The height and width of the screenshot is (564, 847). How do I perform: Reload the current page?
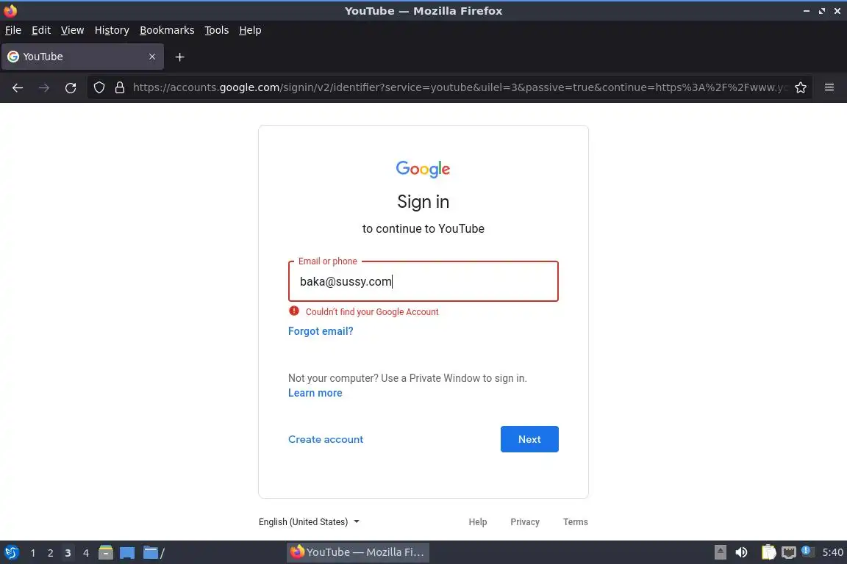pyautogui.click(x=71, y=88)
